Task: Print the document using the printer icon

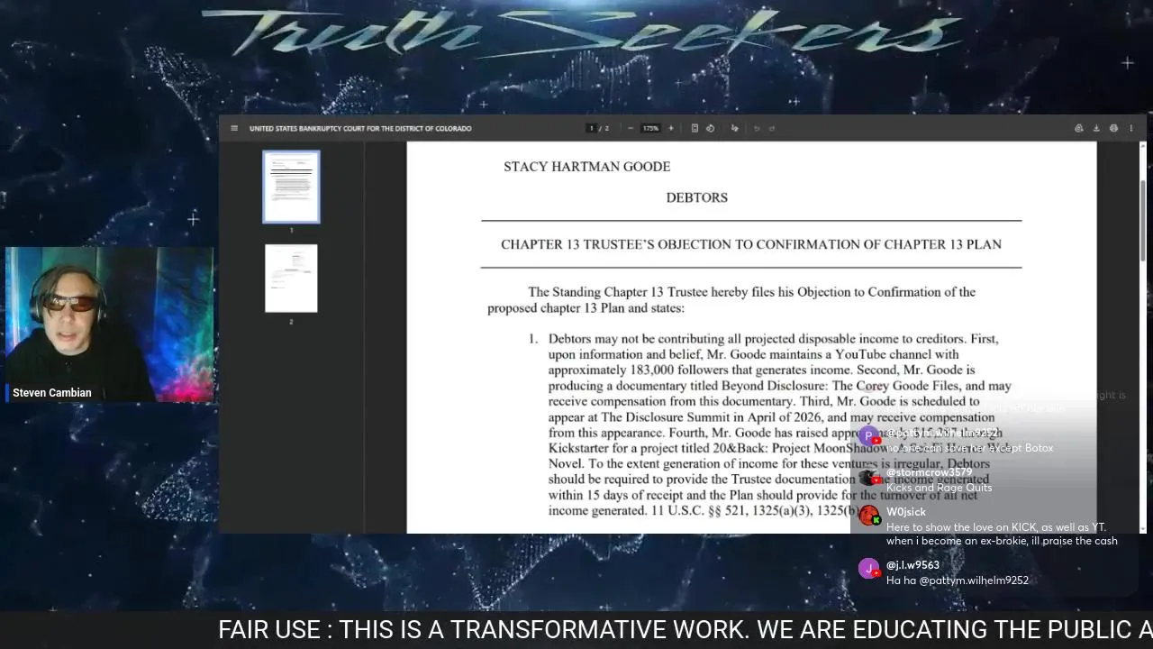Action: (1113, 128)
